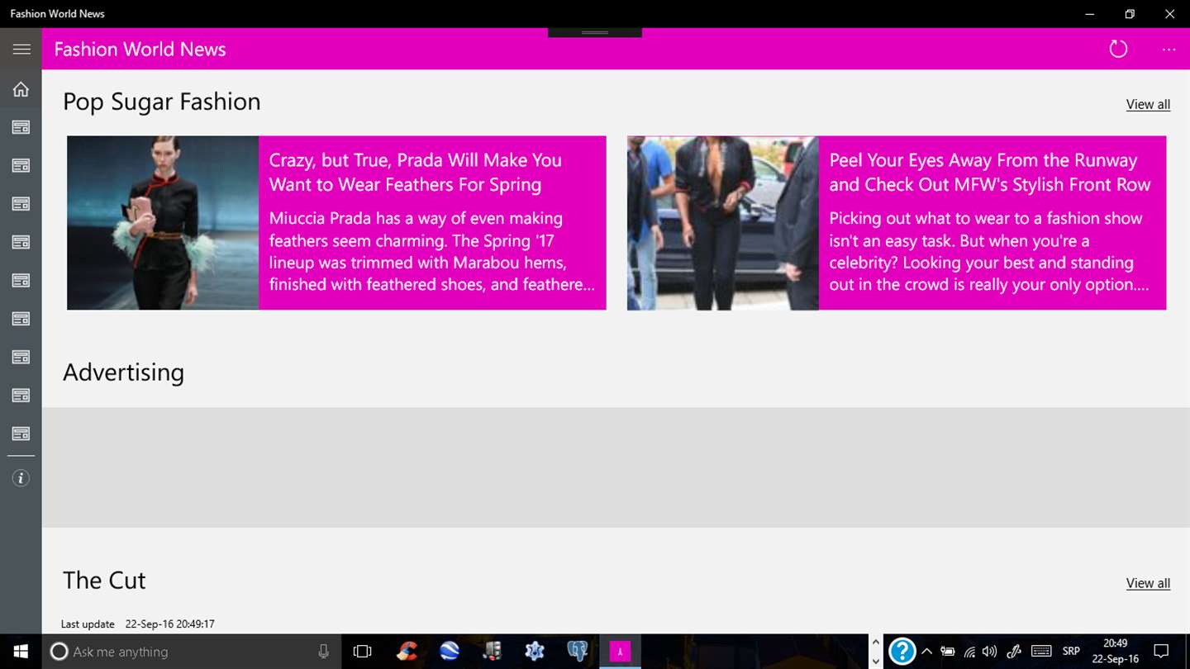This screenshot has height=669, width=1190.
Task: Activate the Cortana microphone icon
Action: [324, 652]
